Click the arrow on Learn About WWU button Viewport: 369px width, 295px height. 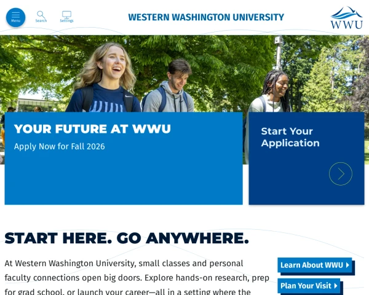(347, 265)
